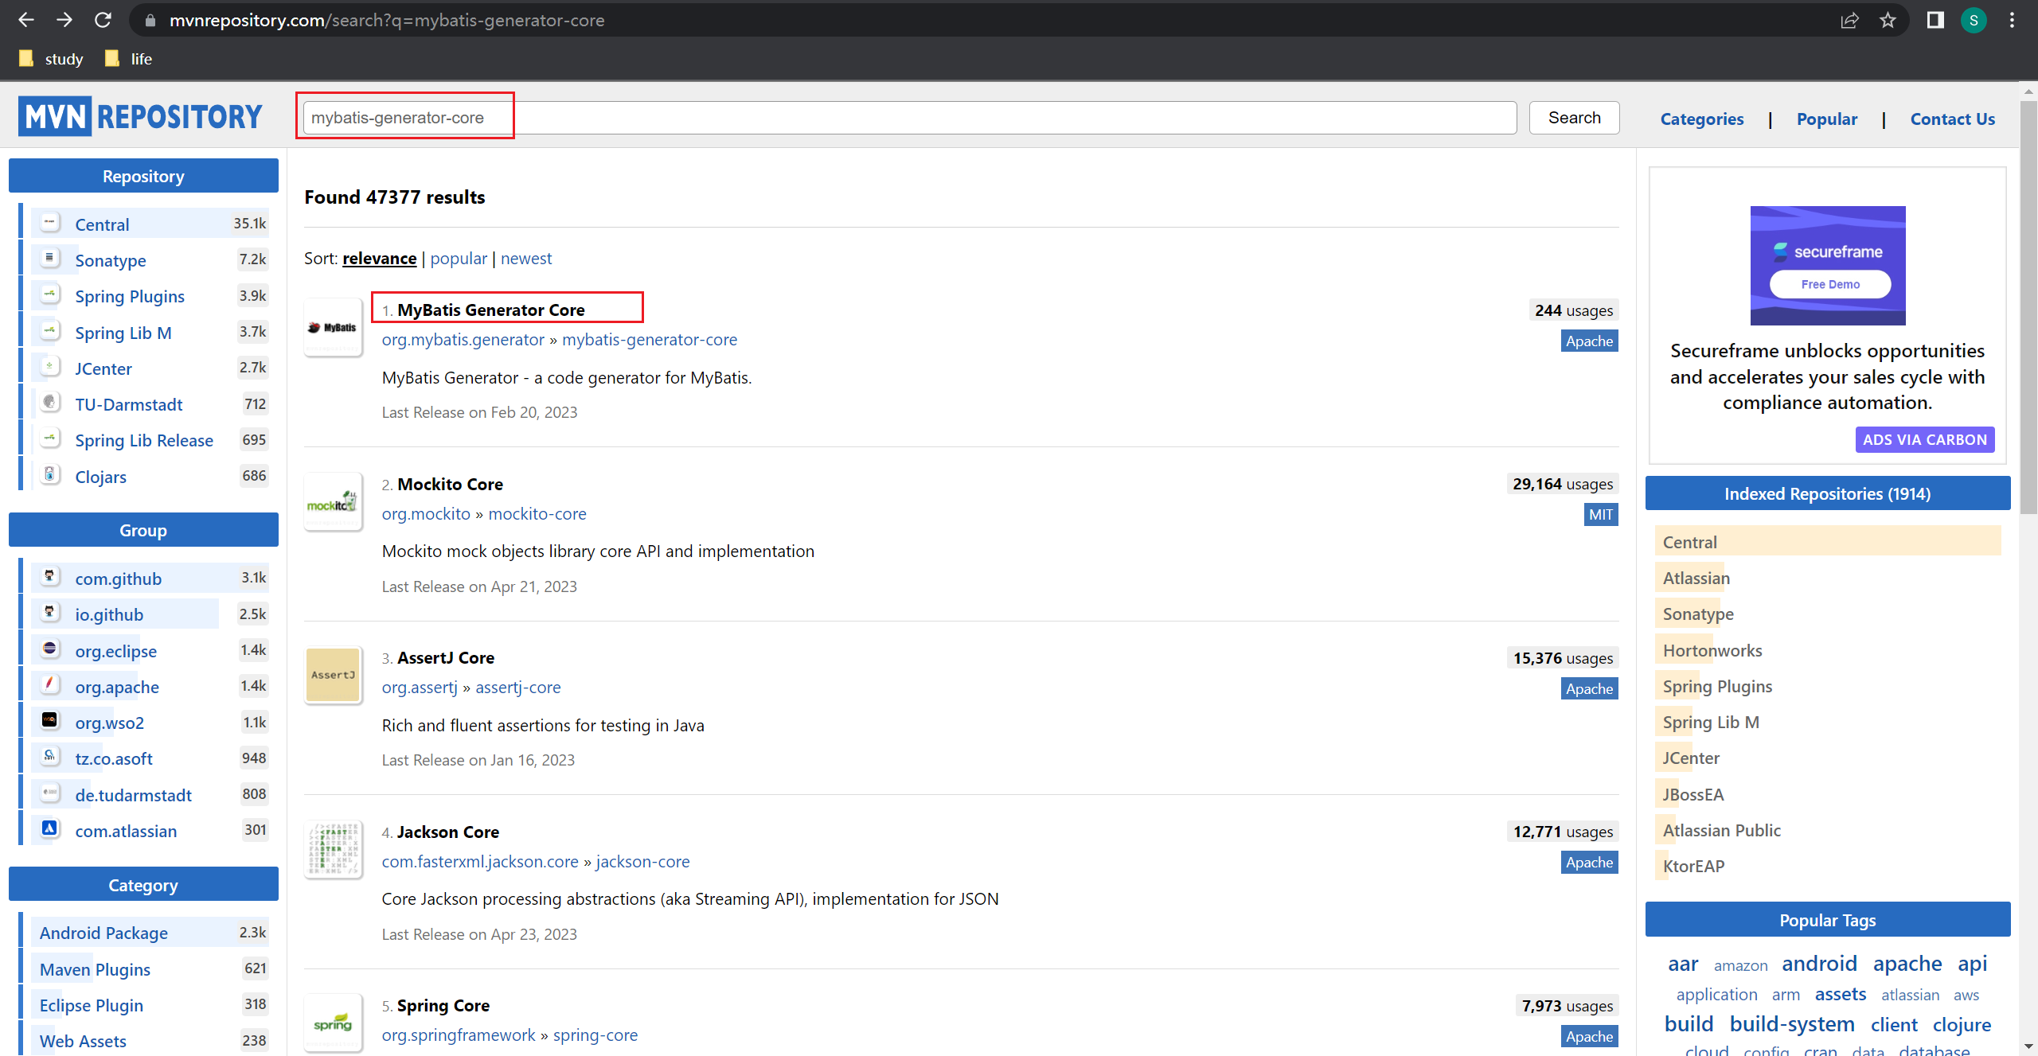Open Atlassian Public in Indexed Repositories
The image size is (2038, 1056).
point(1721,831)
